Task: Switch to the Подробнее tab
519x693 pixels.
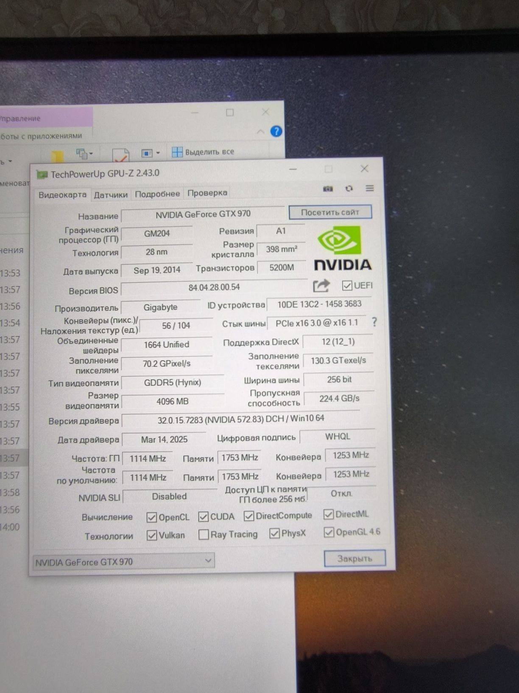Action: (x=157, y=194)
